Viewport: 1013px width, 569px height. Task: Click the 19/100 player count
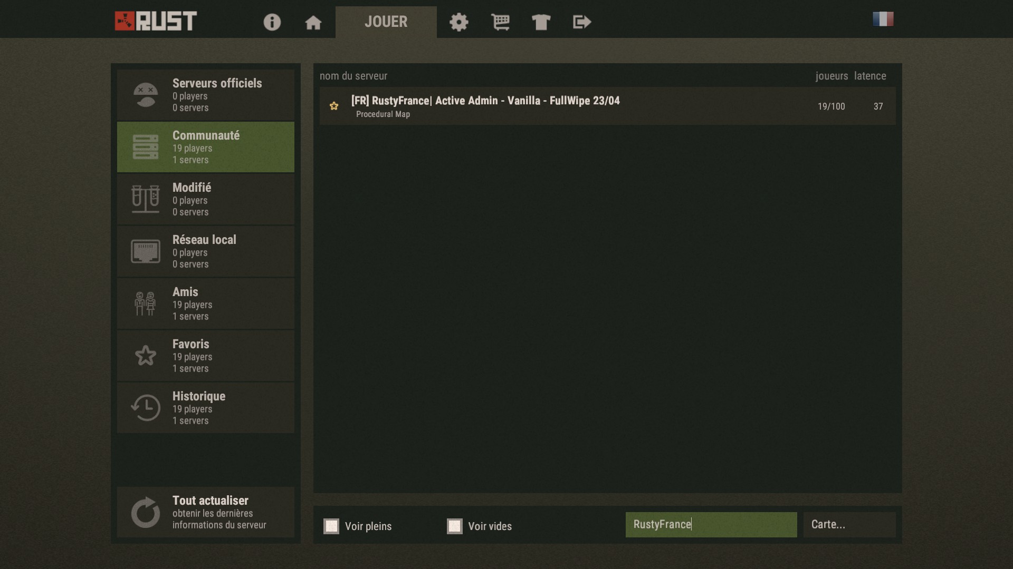[x=832, y=106]
